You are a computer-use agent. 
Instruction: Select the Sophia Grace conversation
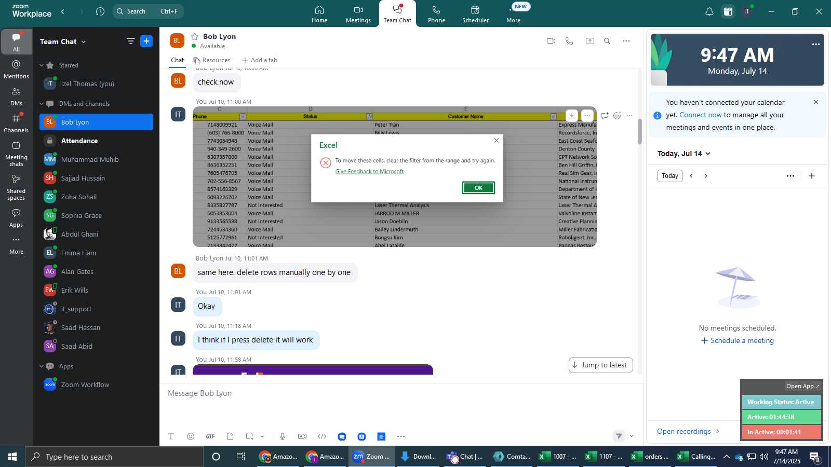pos(96,215)
